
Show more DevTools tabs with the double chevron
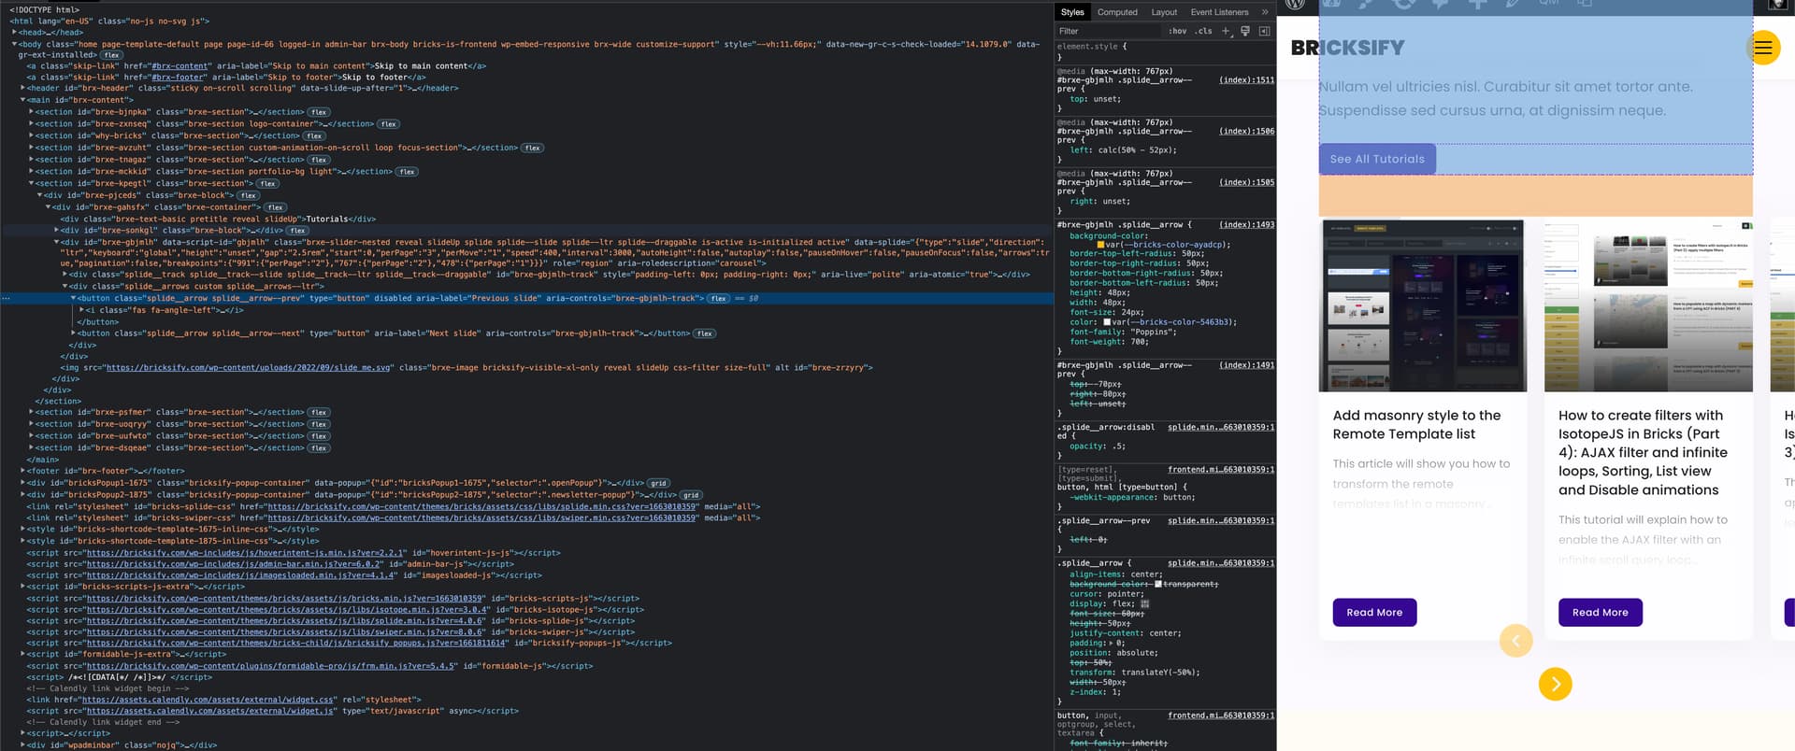tap(1265, 12)
